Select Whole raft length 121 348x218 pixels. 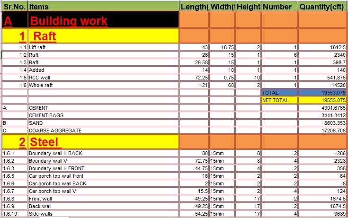coord(194,85)
